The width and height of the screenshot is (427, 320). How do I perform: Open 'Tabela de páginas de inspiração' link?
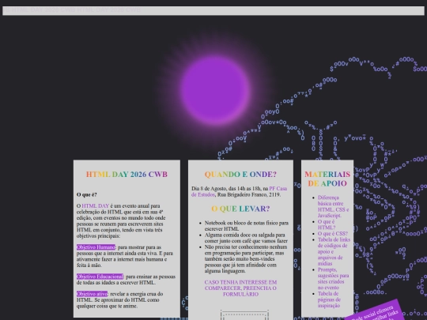point(329,299)
